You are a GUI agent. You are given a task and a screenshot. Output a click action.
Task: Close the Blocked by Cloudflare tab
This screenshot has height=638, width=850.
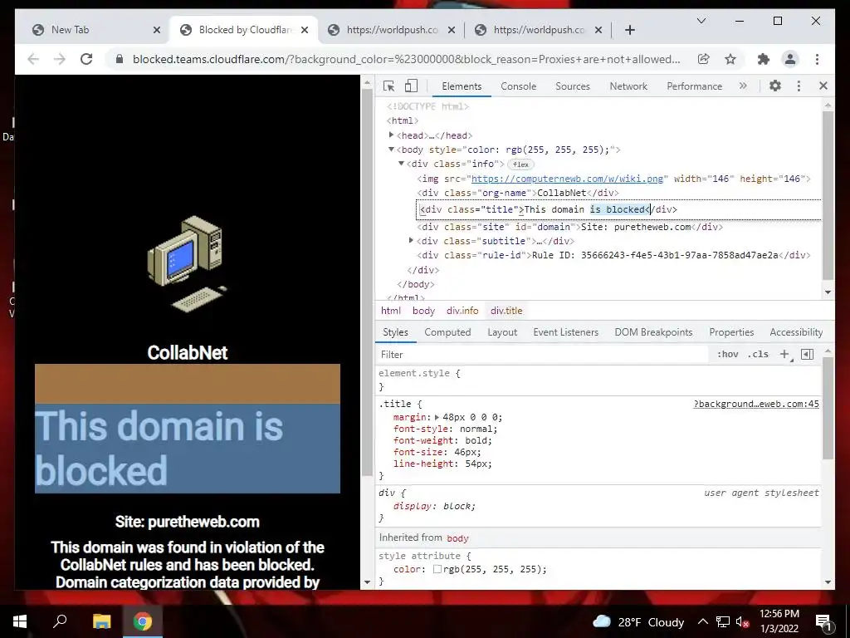tap(305, 30)
